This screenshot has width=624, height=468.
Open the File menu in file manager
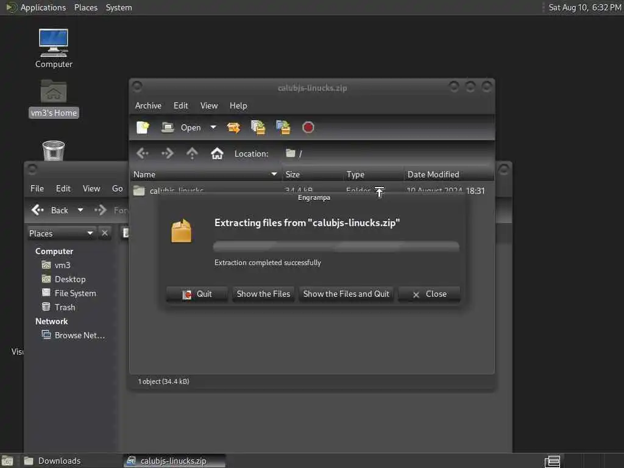37,188
